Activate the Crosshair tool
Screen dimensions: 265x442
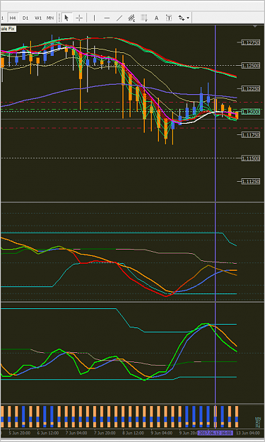[x=79, y=18]
